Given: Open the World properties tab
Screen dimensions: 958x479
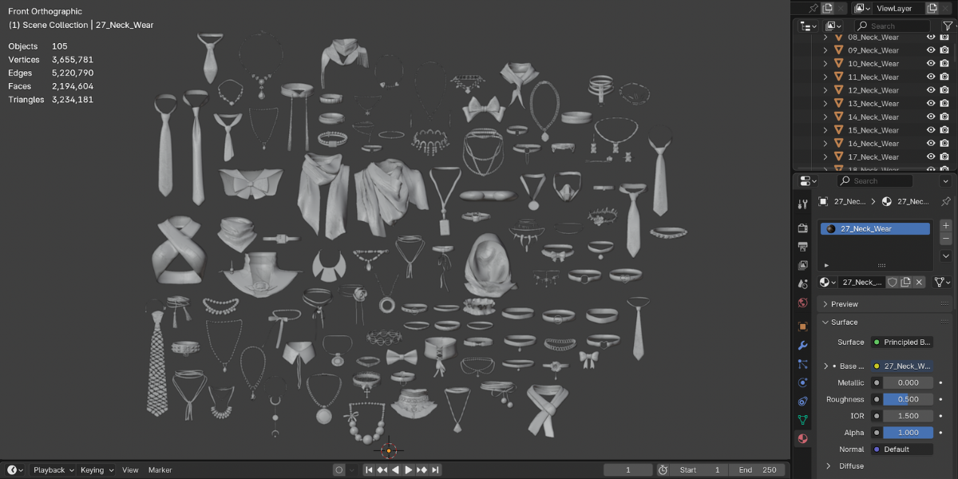Looking at the screenshot, I should click(803, 303).
